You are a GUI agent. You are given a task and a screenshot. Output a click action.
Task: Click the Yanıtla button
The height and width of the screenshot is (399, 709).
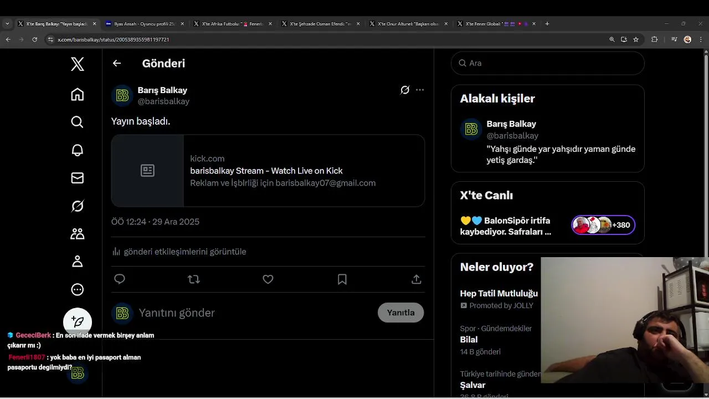[400, 313]
